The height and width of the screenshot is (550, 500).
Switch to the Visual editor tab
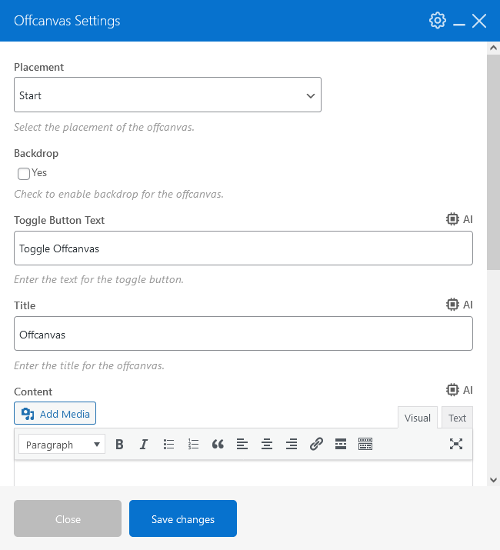tap(418, 418)
